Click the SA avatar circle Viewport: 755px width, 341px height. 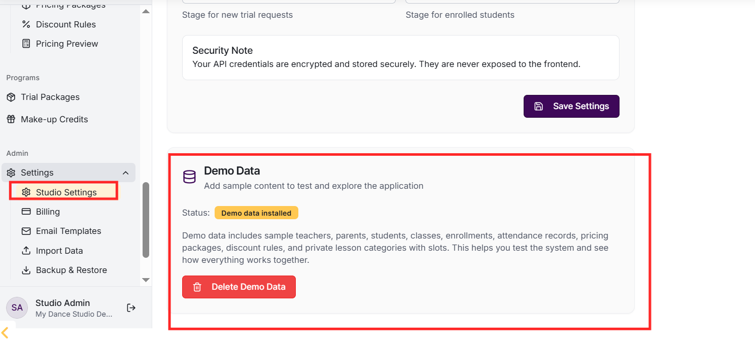point(17,308)
